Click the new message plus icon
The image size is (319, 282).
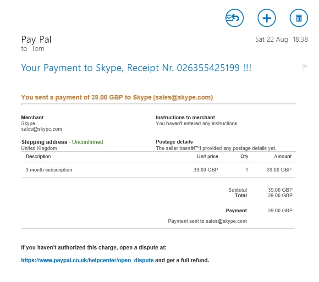click(x=266, y=18)
